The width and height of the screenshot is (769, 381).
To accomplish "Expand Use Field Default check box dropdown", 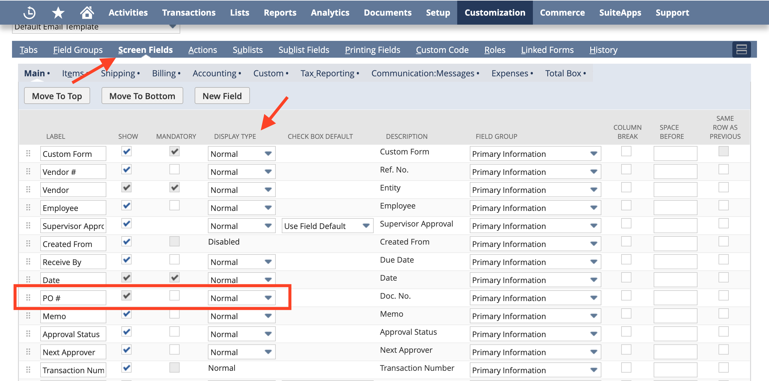I will coord(327,226).
